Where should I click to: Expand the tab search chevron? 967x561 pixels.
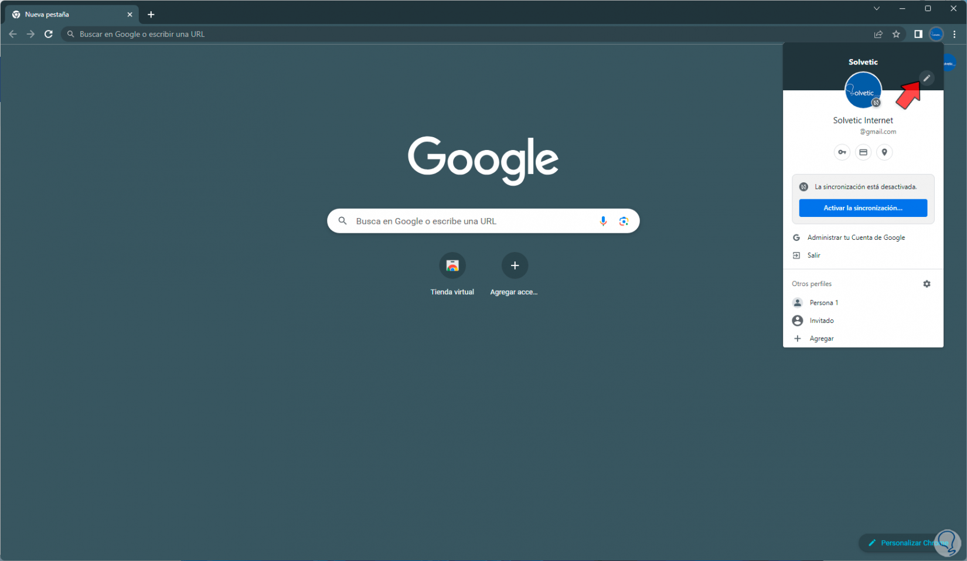877,8
